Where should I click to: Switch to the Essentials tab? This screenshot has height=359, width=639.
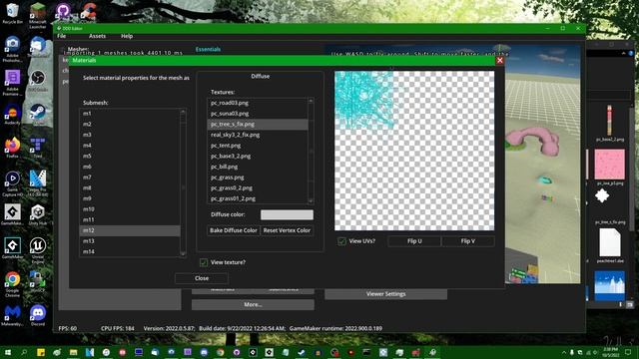pyautogui.click(x=208, y=49)
